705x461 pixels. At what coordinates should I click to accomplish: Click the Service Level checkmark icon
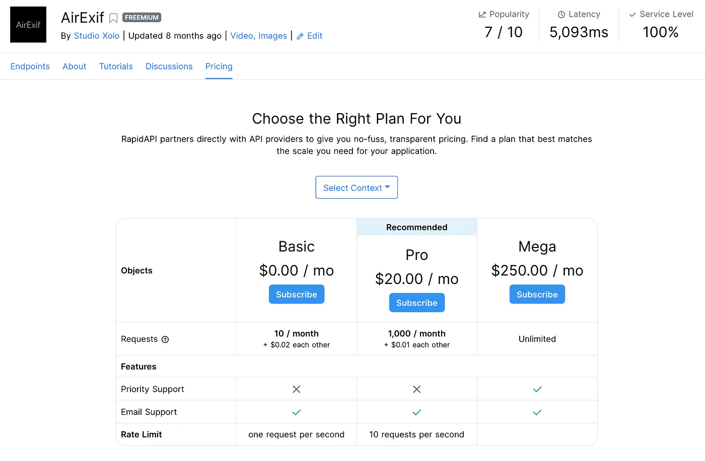[632, 15]
